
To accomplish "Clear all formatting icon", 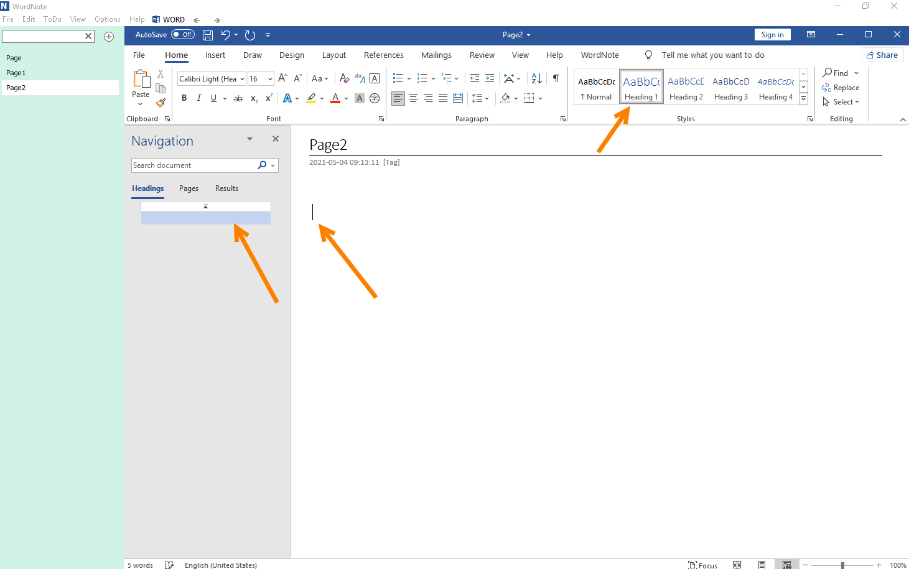I will coord(344,78).
